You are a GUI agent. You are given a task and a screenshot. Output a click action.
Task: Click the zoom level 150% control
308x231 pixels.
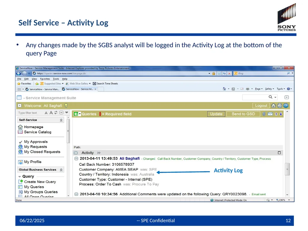coord(283,200)
